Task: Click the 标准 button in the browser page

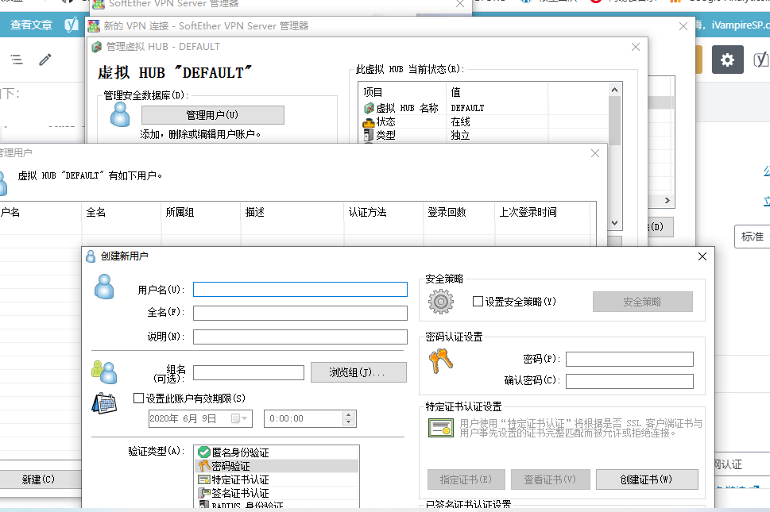Action: tap(753, 237)
